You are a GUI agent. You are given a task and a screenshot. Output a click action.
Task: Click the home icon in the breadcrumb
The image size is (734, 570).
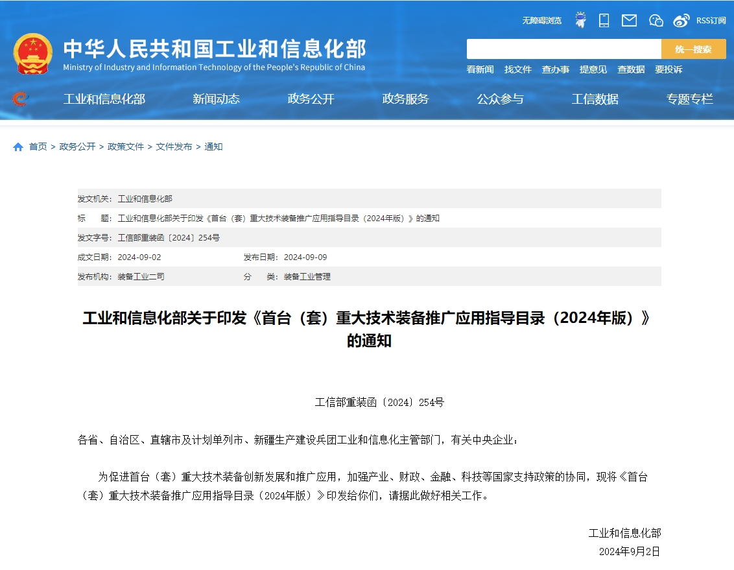[18, 147]
